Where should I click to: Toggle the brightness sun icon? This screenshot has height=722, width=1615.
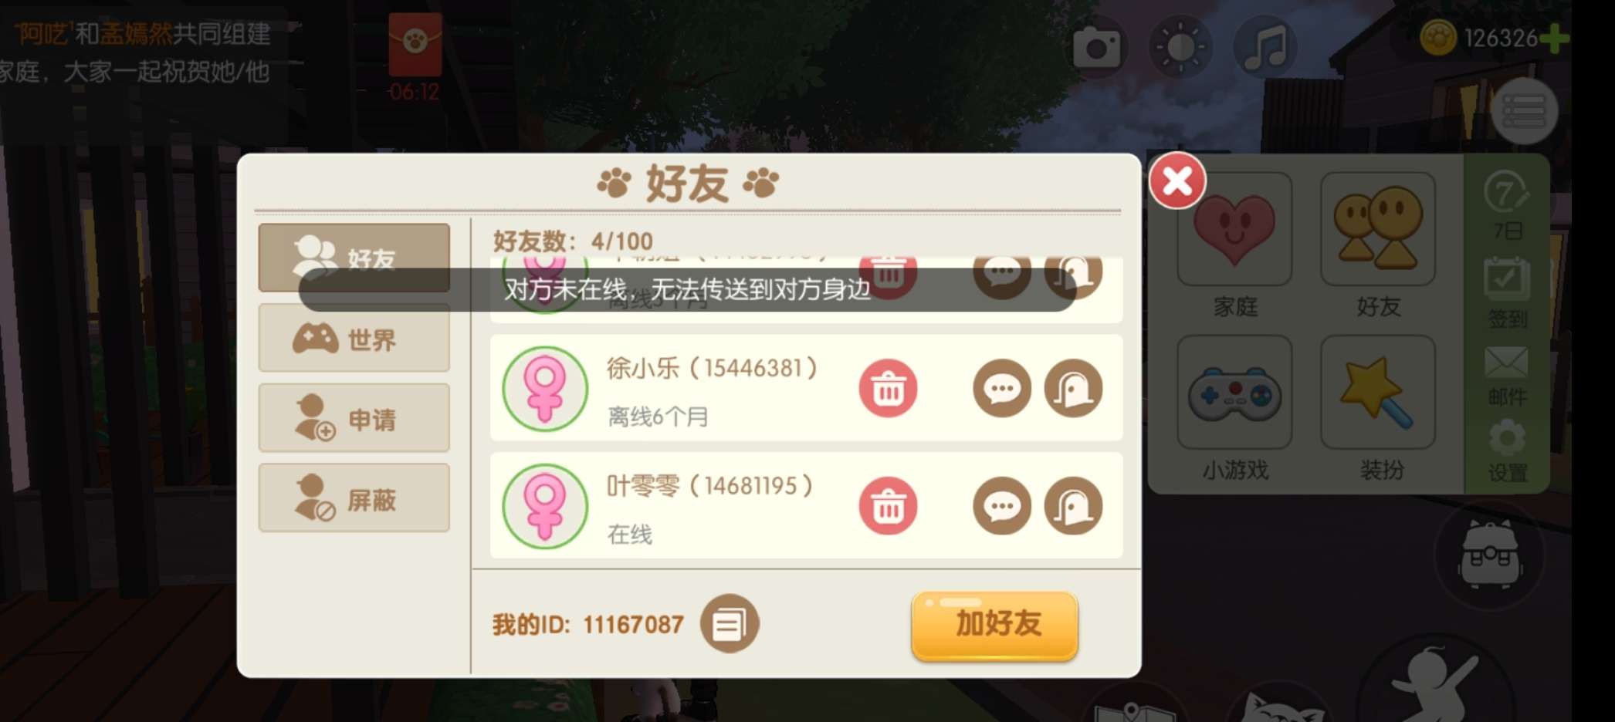pos(1180,48)
